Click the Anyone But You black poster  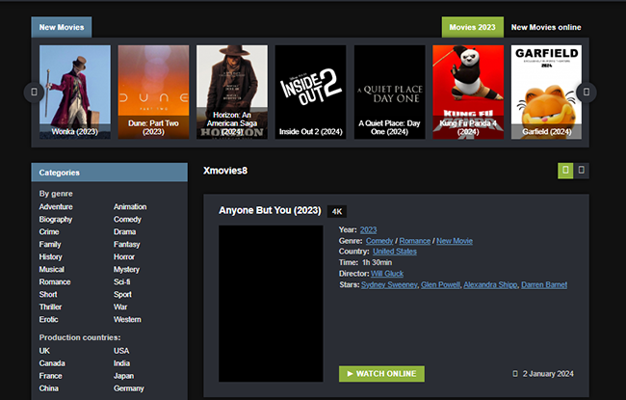click(x=271, y=304)
